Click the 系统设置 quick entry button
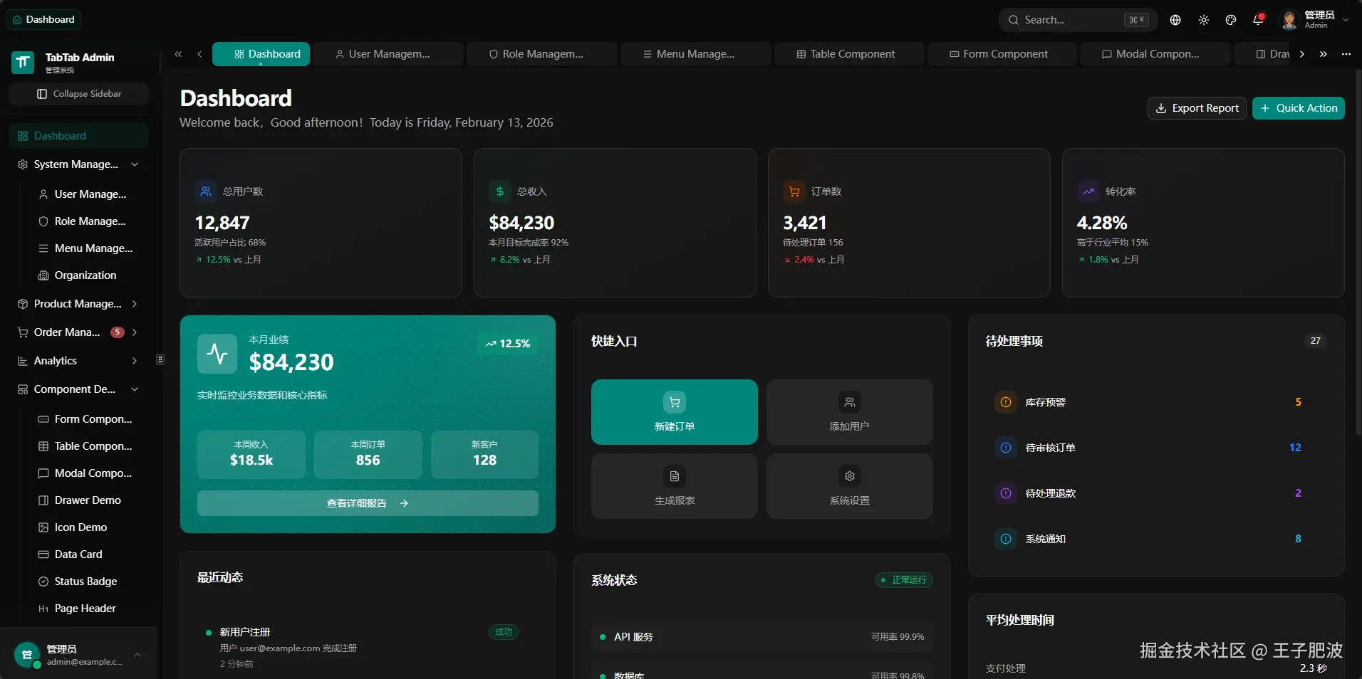Screen dimensions: 1362x679 [850, 486]
